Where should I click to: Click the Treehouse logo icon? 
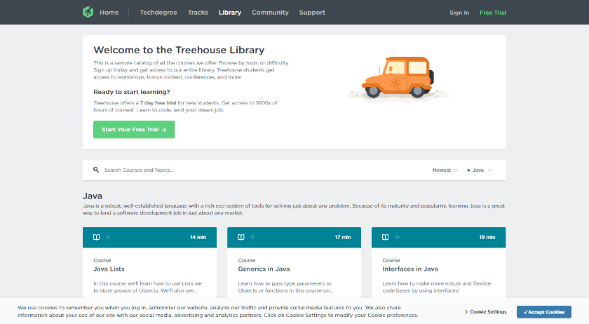point(88,12)
